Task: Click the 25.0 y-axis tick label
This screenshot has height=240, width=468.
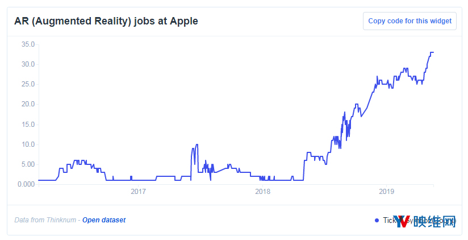Action: pyautogui.click(x=28, y=84)
